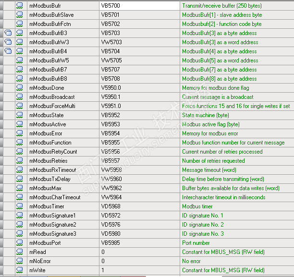The image size is (294, 277).
Task: Click the symbol icon beside mModbusCharTimeout
Action: [x=20, y=197]
